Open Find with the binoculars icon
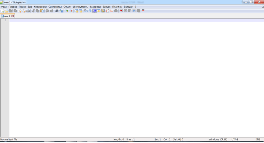This screenshot has width=264, height=143. click(x=57, y=11)
